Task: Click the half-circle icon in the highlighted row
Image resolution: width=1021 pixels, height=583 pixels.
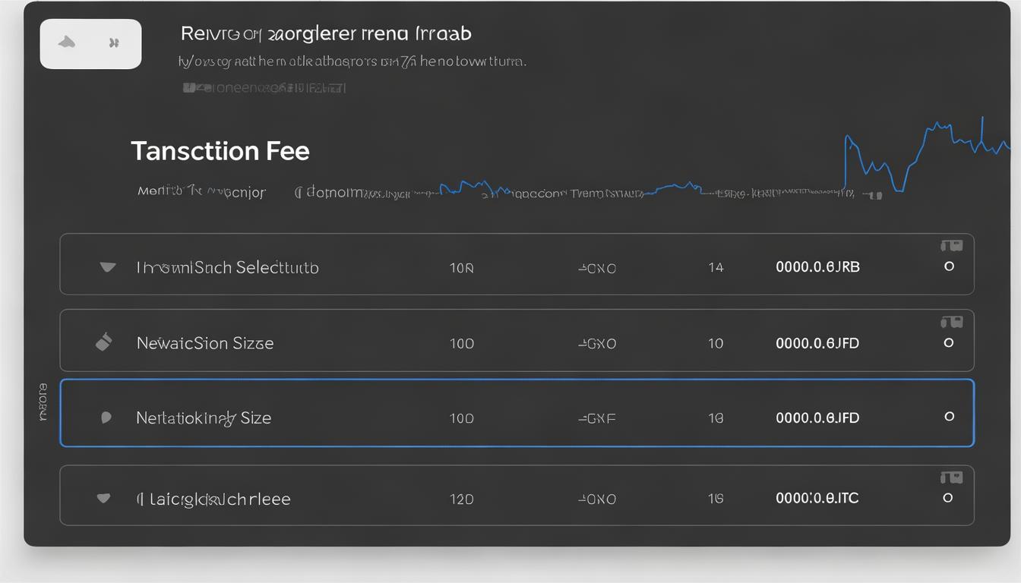Action: pos(106,418)
